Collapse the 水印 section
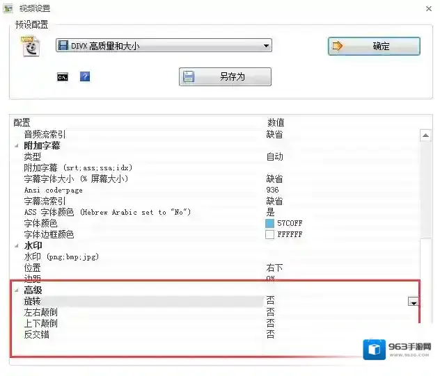The image size is (440, 376). [17, 246]
